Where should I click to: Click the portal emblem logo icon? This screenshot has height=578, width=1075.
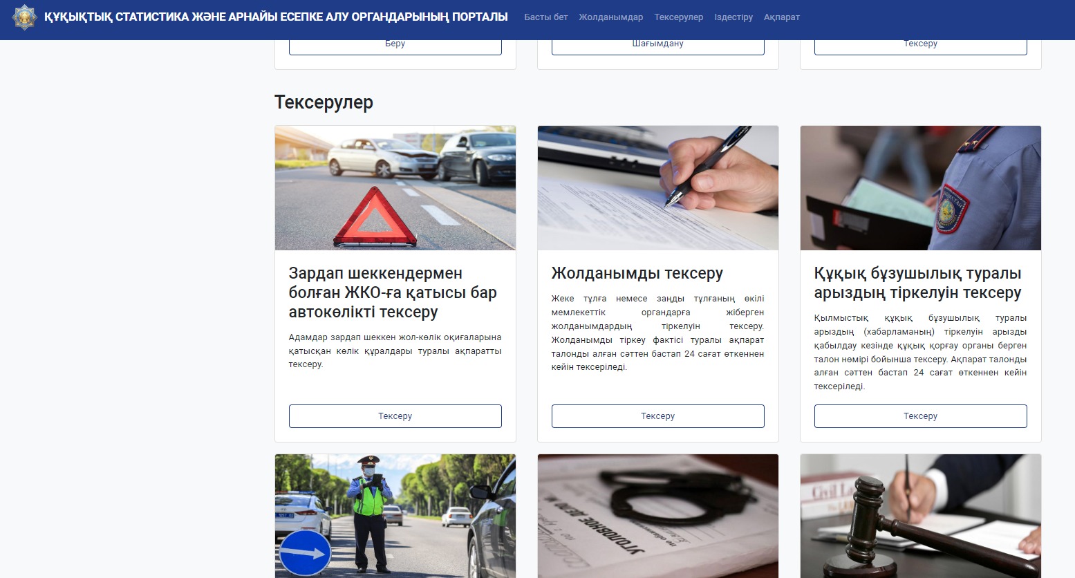click(x=25, y=17)
